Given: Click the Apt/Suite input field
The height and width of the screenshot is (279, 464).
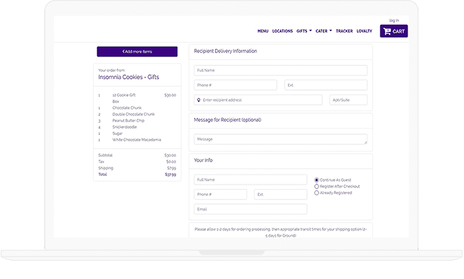Looking at the screenshot, I should point(348,100).
